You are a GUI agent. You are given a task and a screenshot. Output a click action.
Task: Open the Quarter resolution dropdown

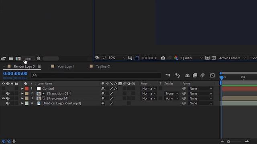pos(192,58)
